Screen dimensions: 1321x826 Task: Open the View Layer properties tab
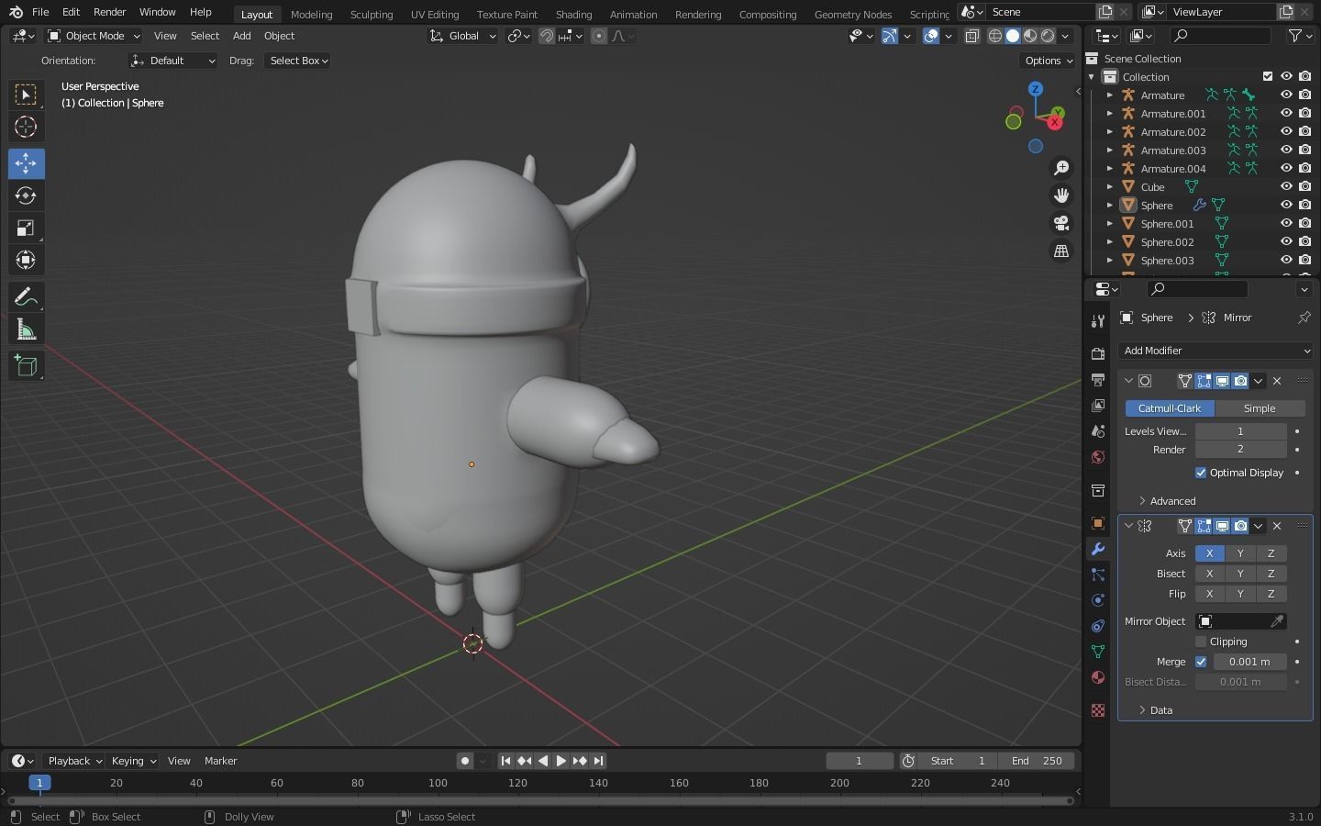tap(1097, 405)
